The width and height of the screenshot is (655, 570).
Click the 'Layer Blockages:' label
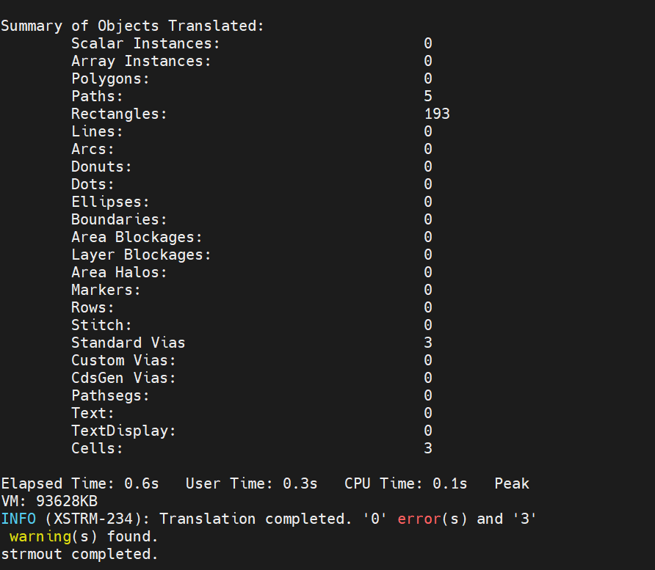point(141,255)
